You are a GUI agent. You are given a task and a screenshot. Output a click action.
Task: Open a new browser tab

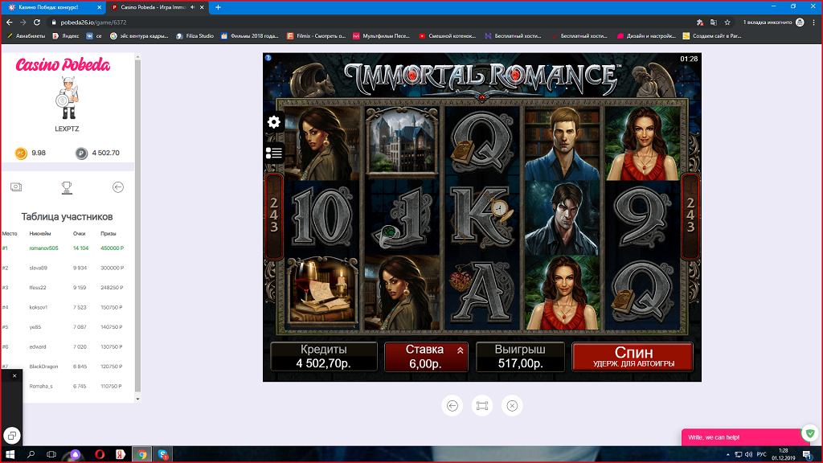click(x=219, y=7)
